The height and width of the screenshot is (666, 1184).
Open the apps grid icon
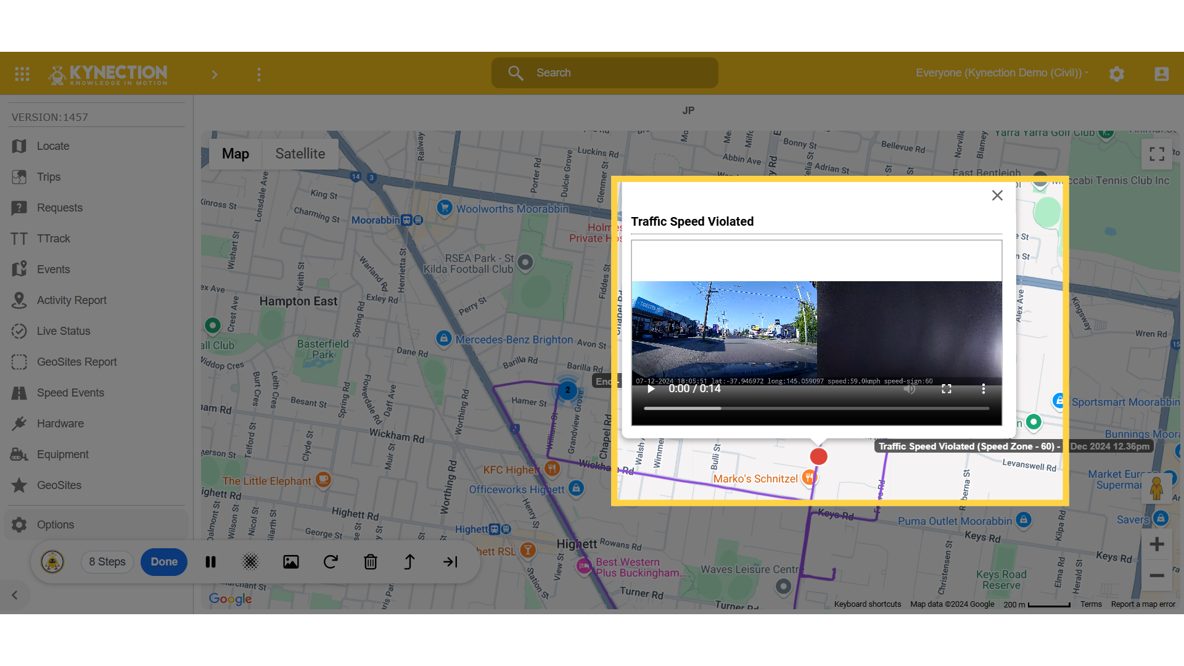(x=22, y=74)
